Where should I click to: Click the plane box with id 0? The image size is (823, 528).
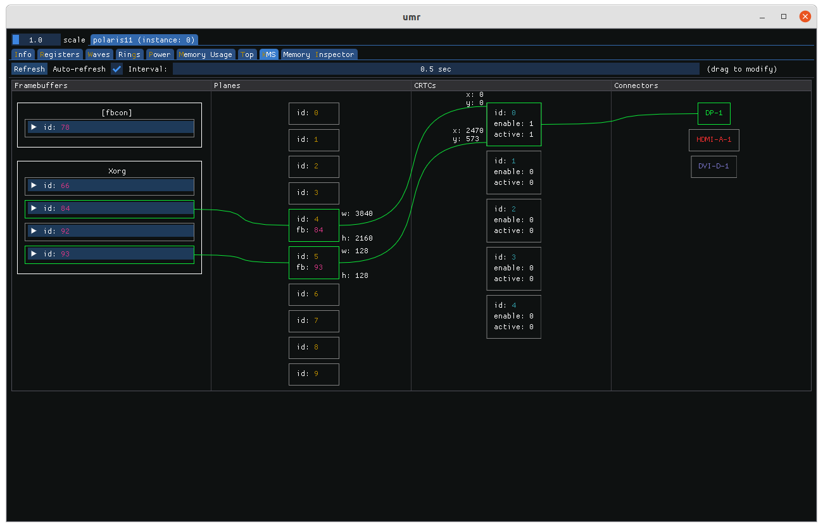[x=314, y=113]
